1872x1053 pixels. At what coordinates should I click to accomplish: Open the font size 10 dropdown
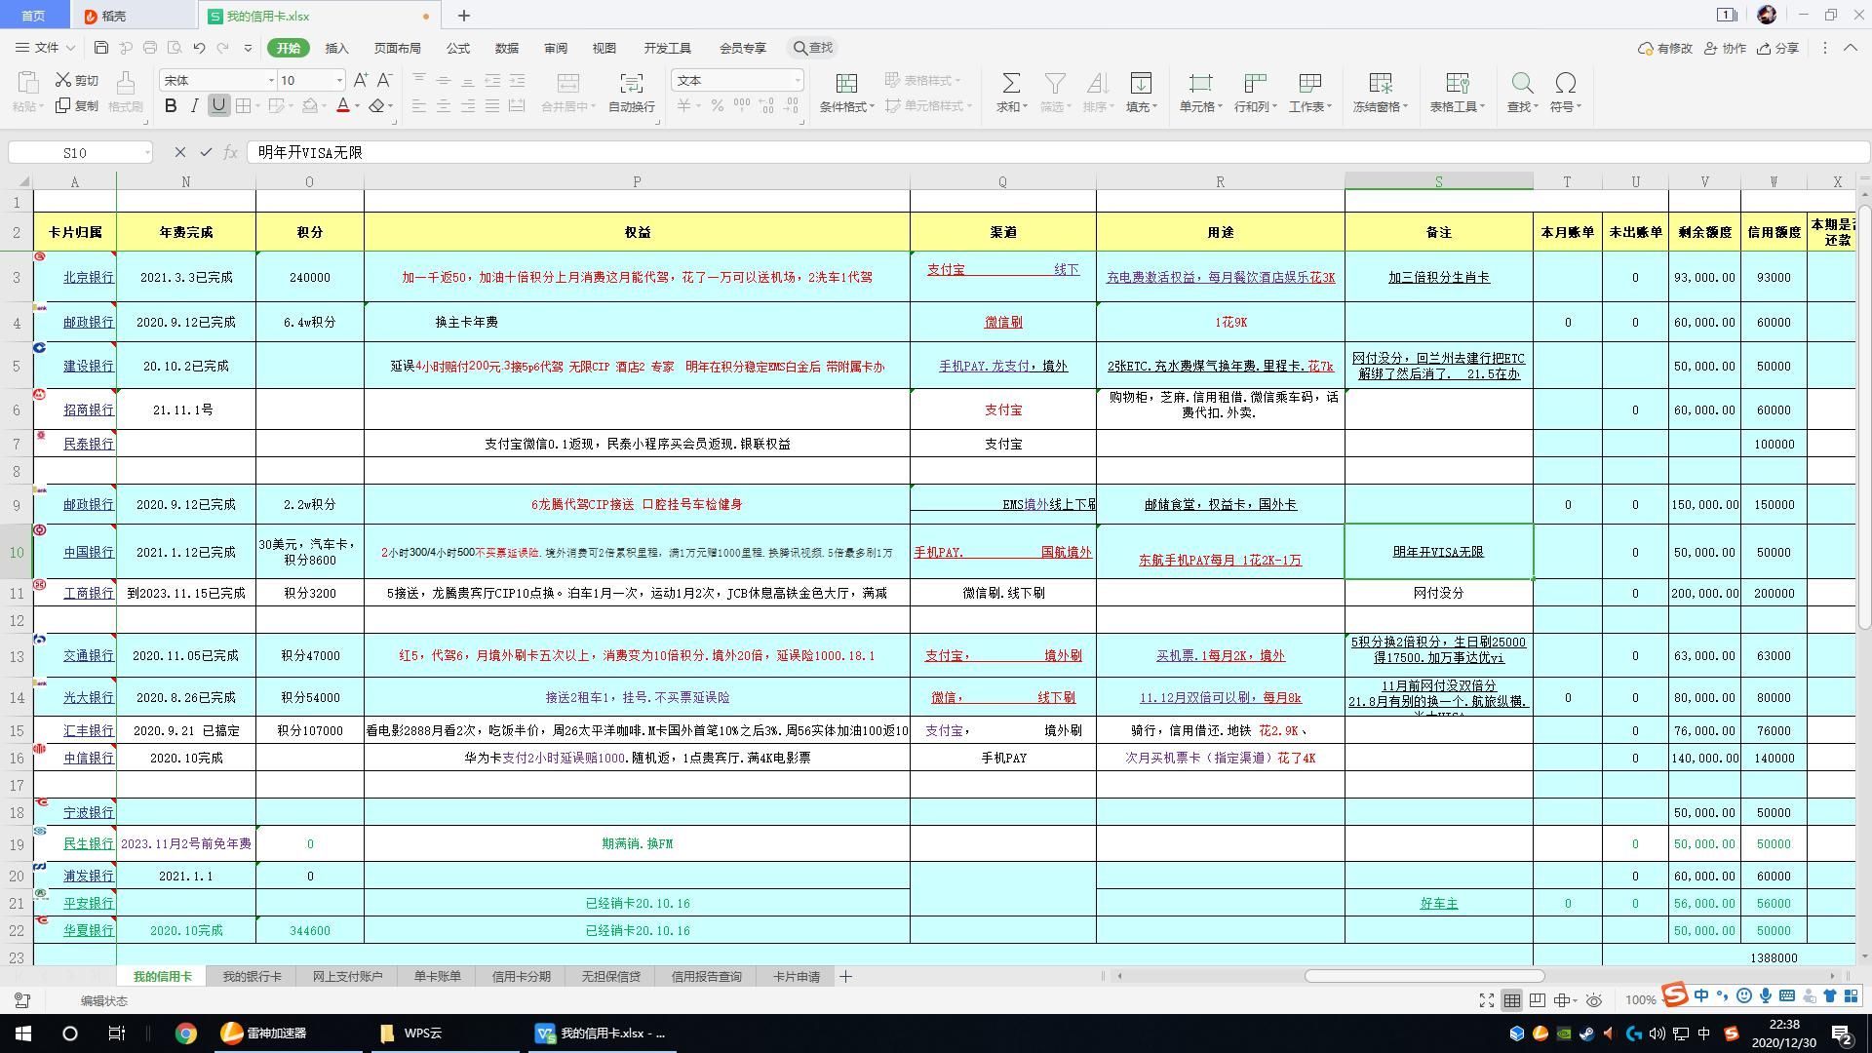[x=339, y=80]
